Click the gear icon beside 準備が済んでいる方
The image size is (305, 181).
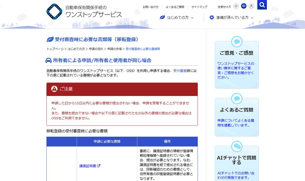tap(212, 17)
